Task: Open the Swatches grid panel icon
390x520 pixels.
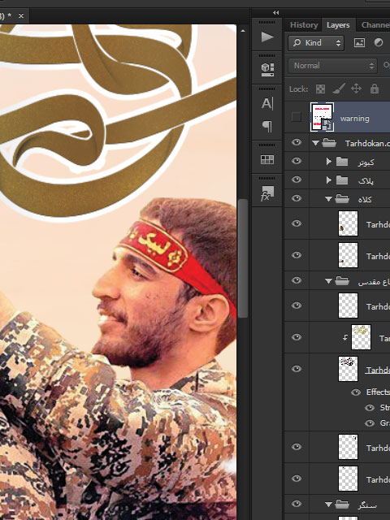Action: click(267, 159)
